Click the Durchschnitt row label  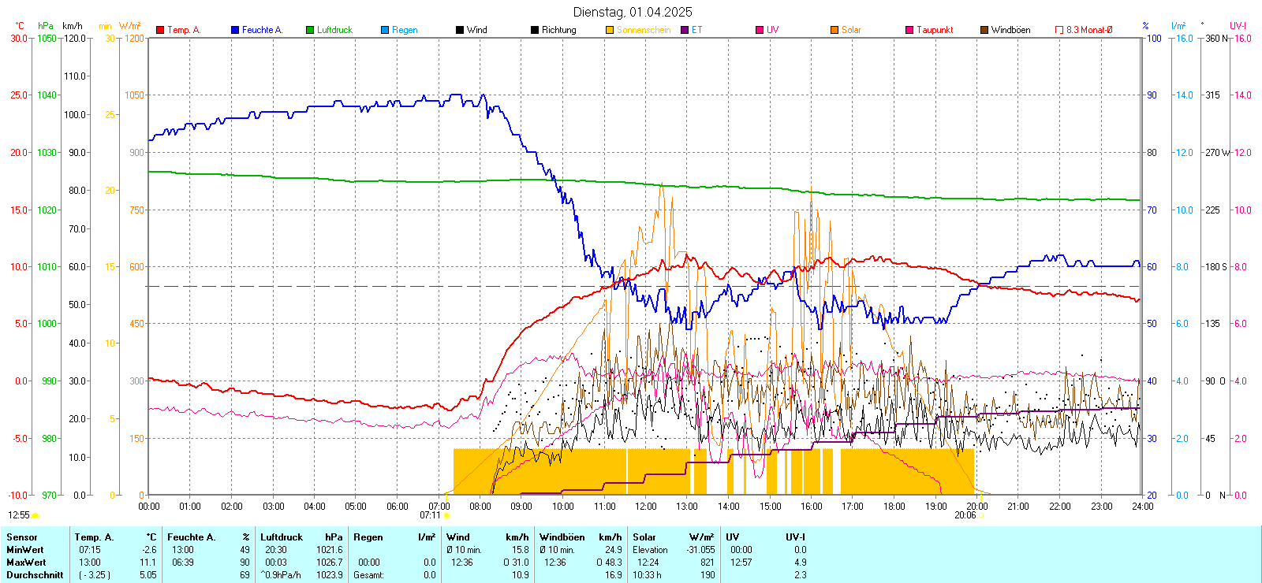pyautogui.click(x=35, y=575)
